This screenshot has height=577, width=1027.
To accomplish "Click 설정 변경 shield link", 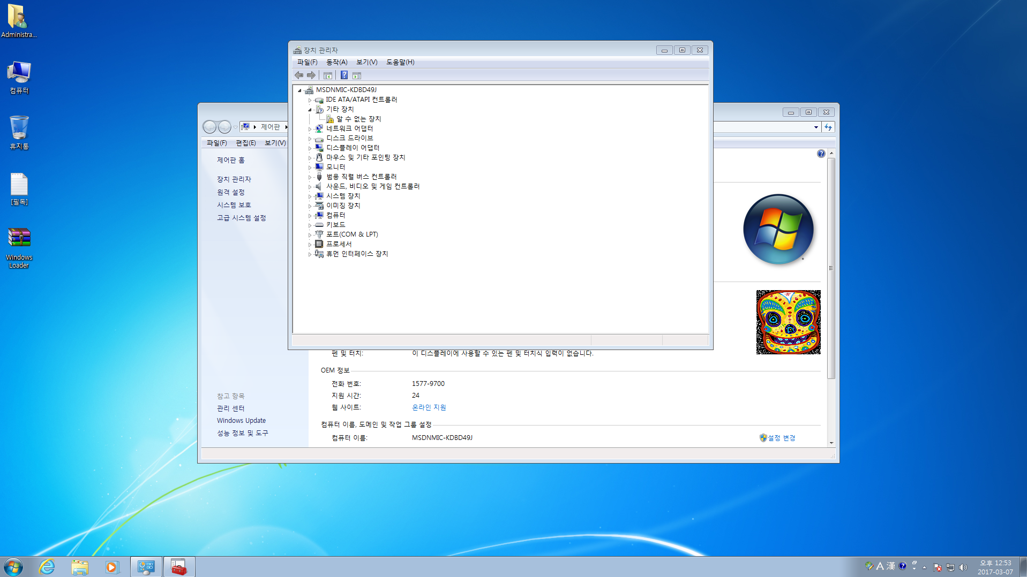I will click(x=777, y=438).
